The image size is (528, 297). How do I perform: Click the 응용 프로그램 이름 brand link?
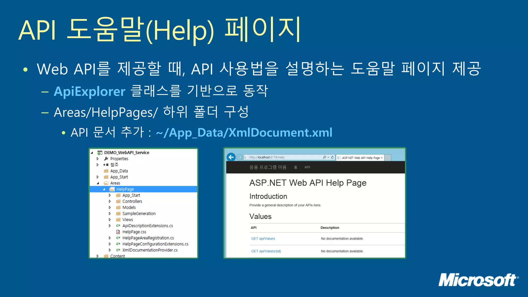tap(268, 167)
